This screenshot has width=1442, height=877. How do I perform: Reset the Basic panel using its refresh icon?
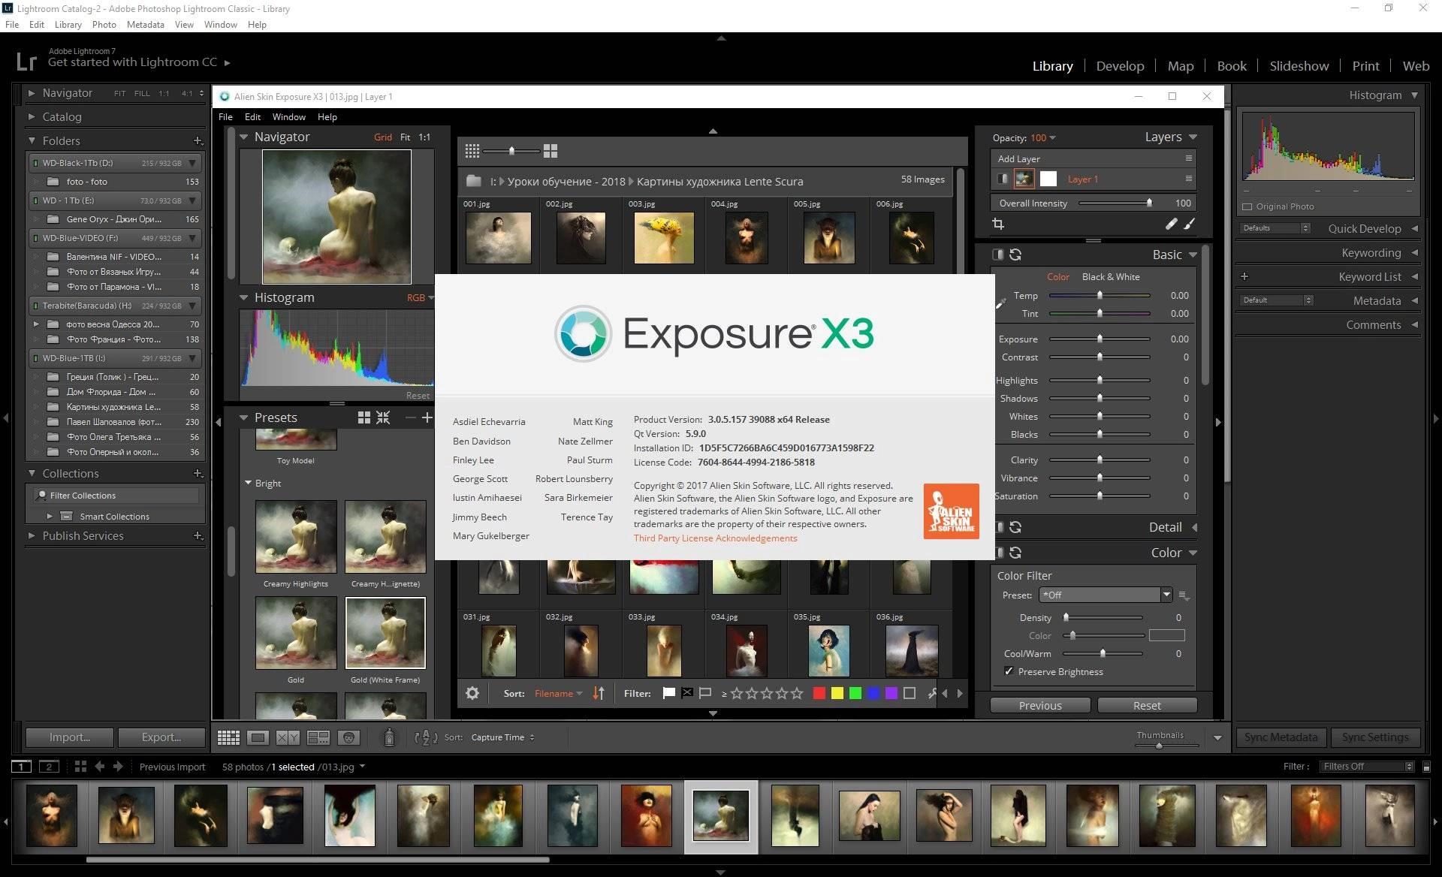(1015, 255)
